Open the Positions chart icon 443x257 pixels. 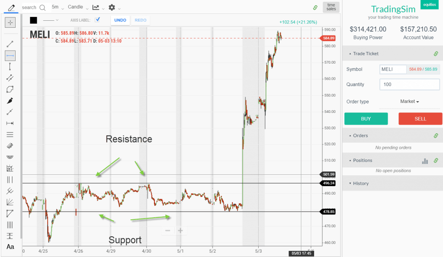(x=424, y=160)
